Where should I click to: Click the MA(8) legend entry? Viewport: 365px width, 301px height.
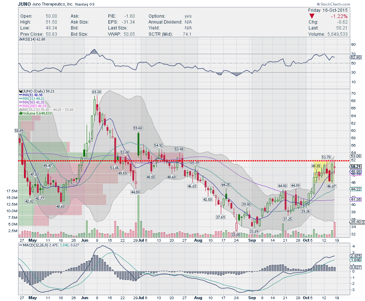coord(31,95)
